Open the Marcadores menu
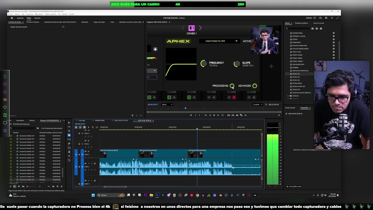Screen dimensions: 373x210 [x=39, y=14]
